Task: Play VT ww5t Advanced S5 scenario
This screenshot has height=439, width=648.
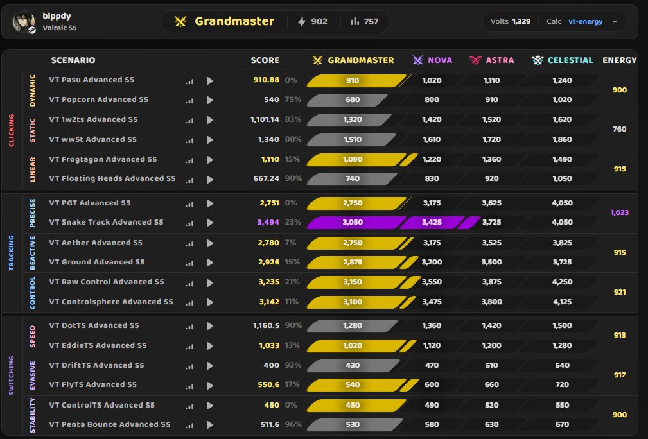Action: (x=210, y=139)
